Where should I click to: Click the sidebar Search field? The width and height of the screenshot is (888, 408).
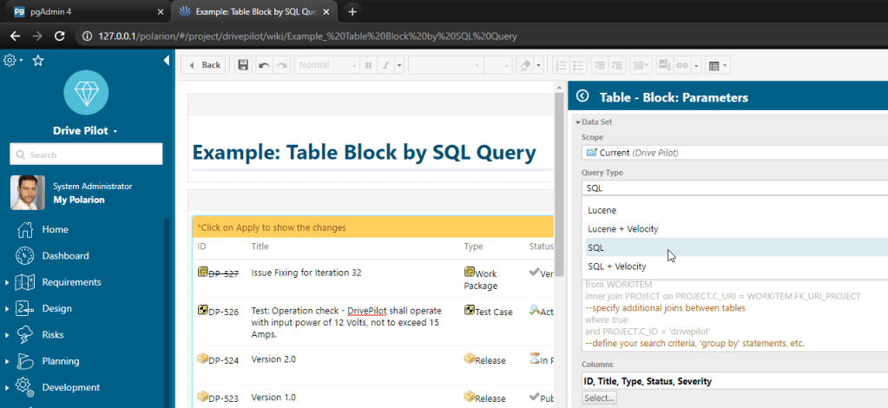coord(86,155)
